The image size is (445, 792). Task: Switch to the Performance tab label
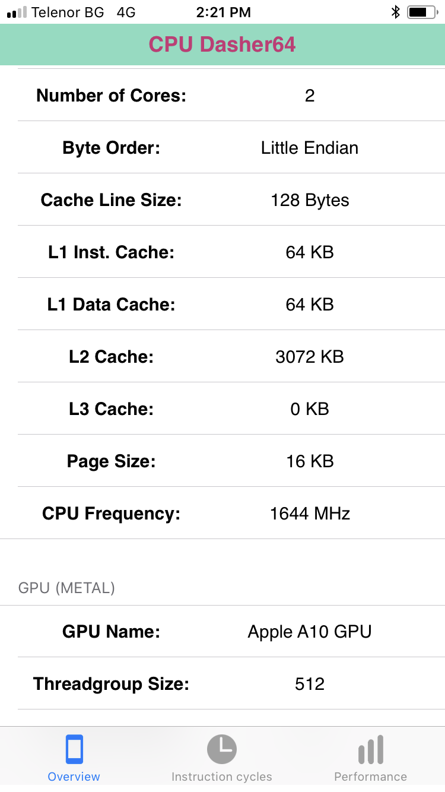point(371,777)
